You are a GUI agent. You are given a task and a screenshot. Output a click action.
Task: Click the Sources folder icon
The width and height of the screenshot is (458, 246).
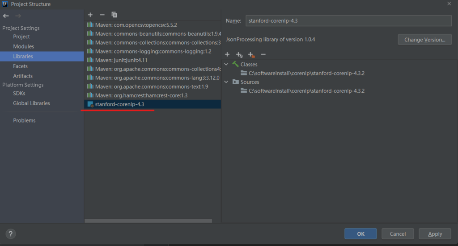(x=235, y=82)
